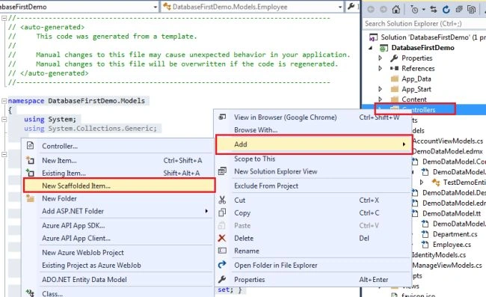The width and height of the screenshot is (486, 297).
Task: Expand the App_Start folder
Action: pos(381,89)
